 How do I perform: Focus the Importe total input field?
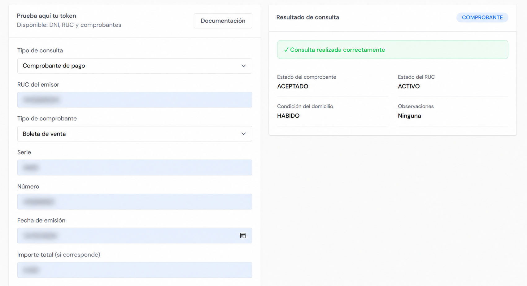tap(135, 270)
